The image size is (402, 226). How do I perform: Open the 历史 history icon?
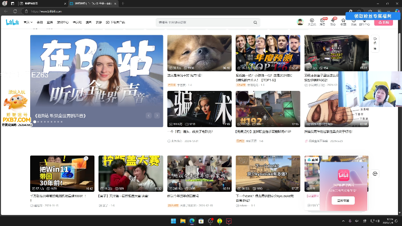click(x=354, y=23)
